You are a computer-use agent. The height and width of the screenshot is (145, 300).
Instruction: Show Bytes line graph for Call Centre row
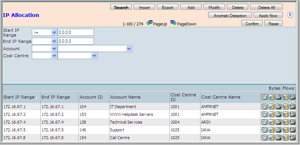pos(278,138)
